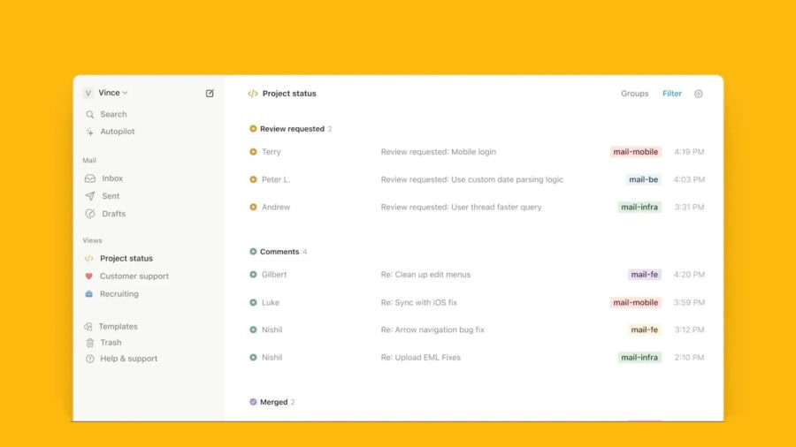
Task: Click sender name Terry
Action: click(272, 152)
